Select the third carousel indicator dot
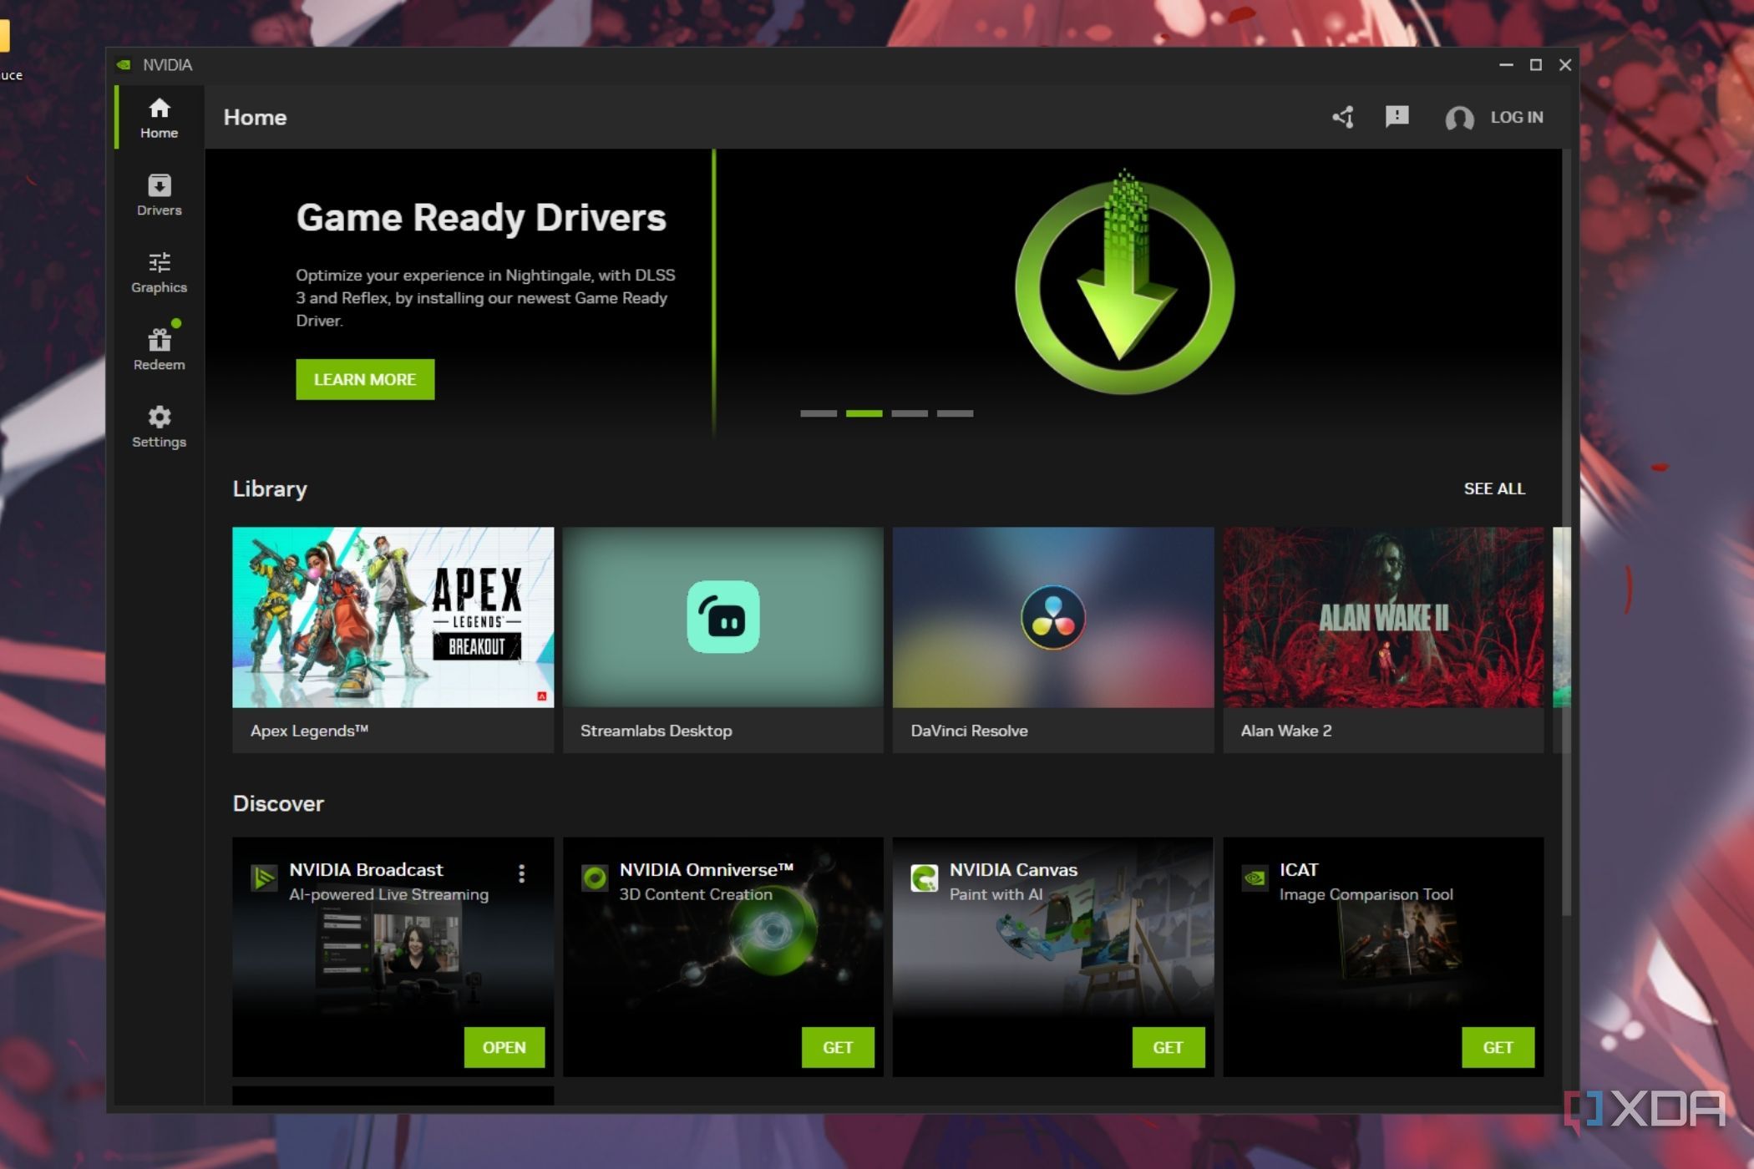1754x1169 pixels. coord(911,412)
